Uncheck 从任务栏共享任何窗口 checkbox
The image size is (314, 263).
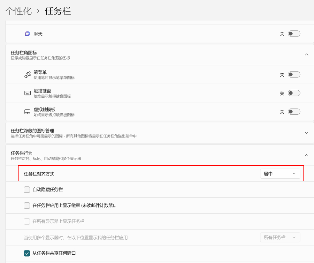[27, 253]
